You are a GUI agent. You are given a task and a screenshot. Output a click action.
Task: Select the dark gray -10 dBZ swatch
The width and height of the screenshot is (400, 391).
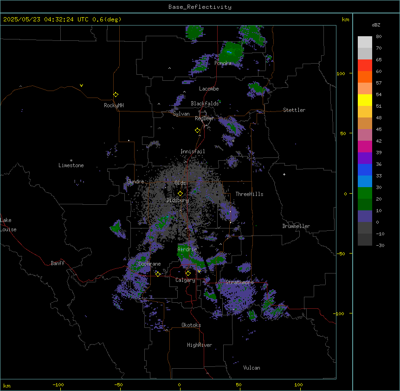tap(365, 240)
